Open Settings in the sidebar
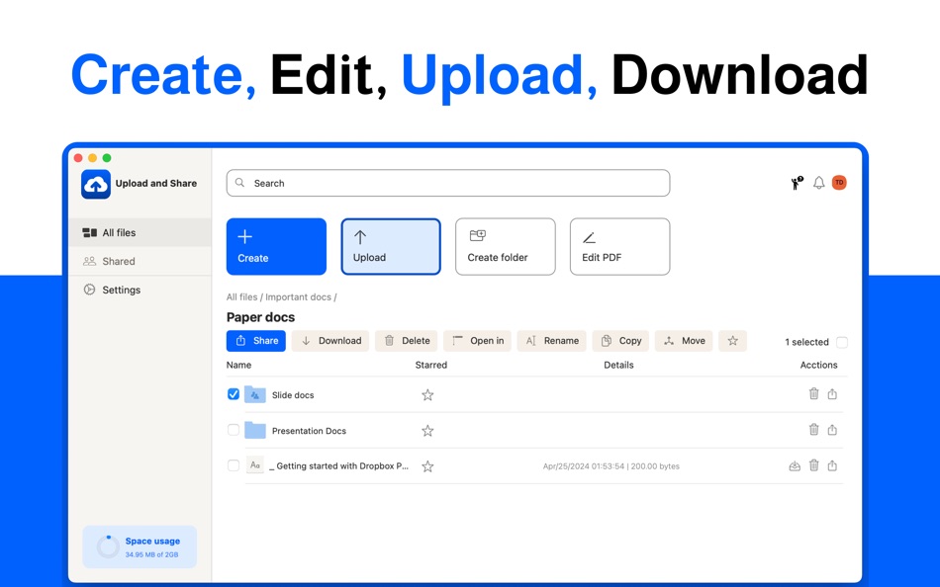 [x=140, y=290]
